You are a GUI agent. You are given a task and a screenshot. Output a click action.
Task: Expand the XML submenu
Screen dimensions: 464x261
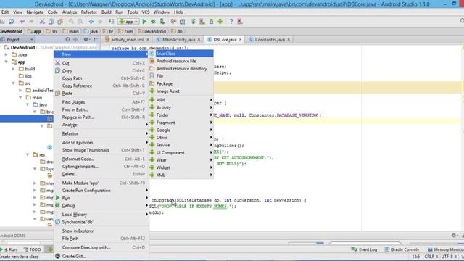181,175
